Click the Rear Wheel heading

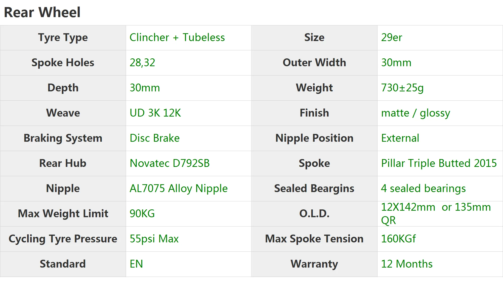[42, 12]
